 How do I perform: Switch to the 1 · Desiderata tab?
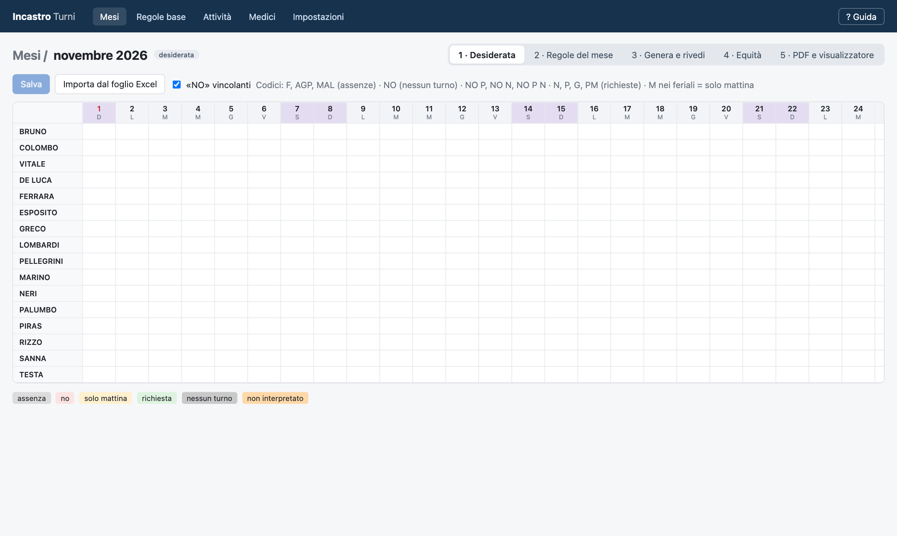(x=487, y=55)
